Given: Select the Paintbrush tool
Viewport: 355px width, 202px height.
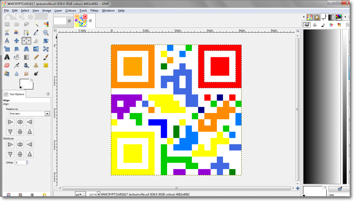Looking at the screenshot, I should click(x=46, y=57).
